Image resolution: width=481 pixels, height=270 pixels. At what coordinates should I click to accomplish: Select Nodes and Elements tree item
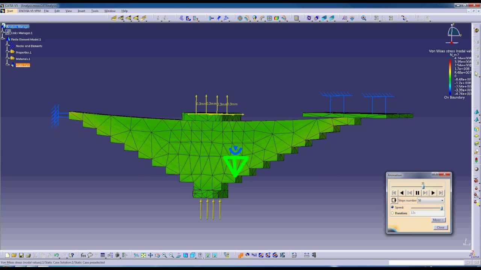[x=29, y=46]
